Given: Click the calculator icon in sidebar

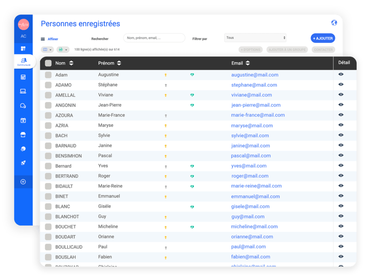Looking at the screenshot, I should (x=23, y=77).
